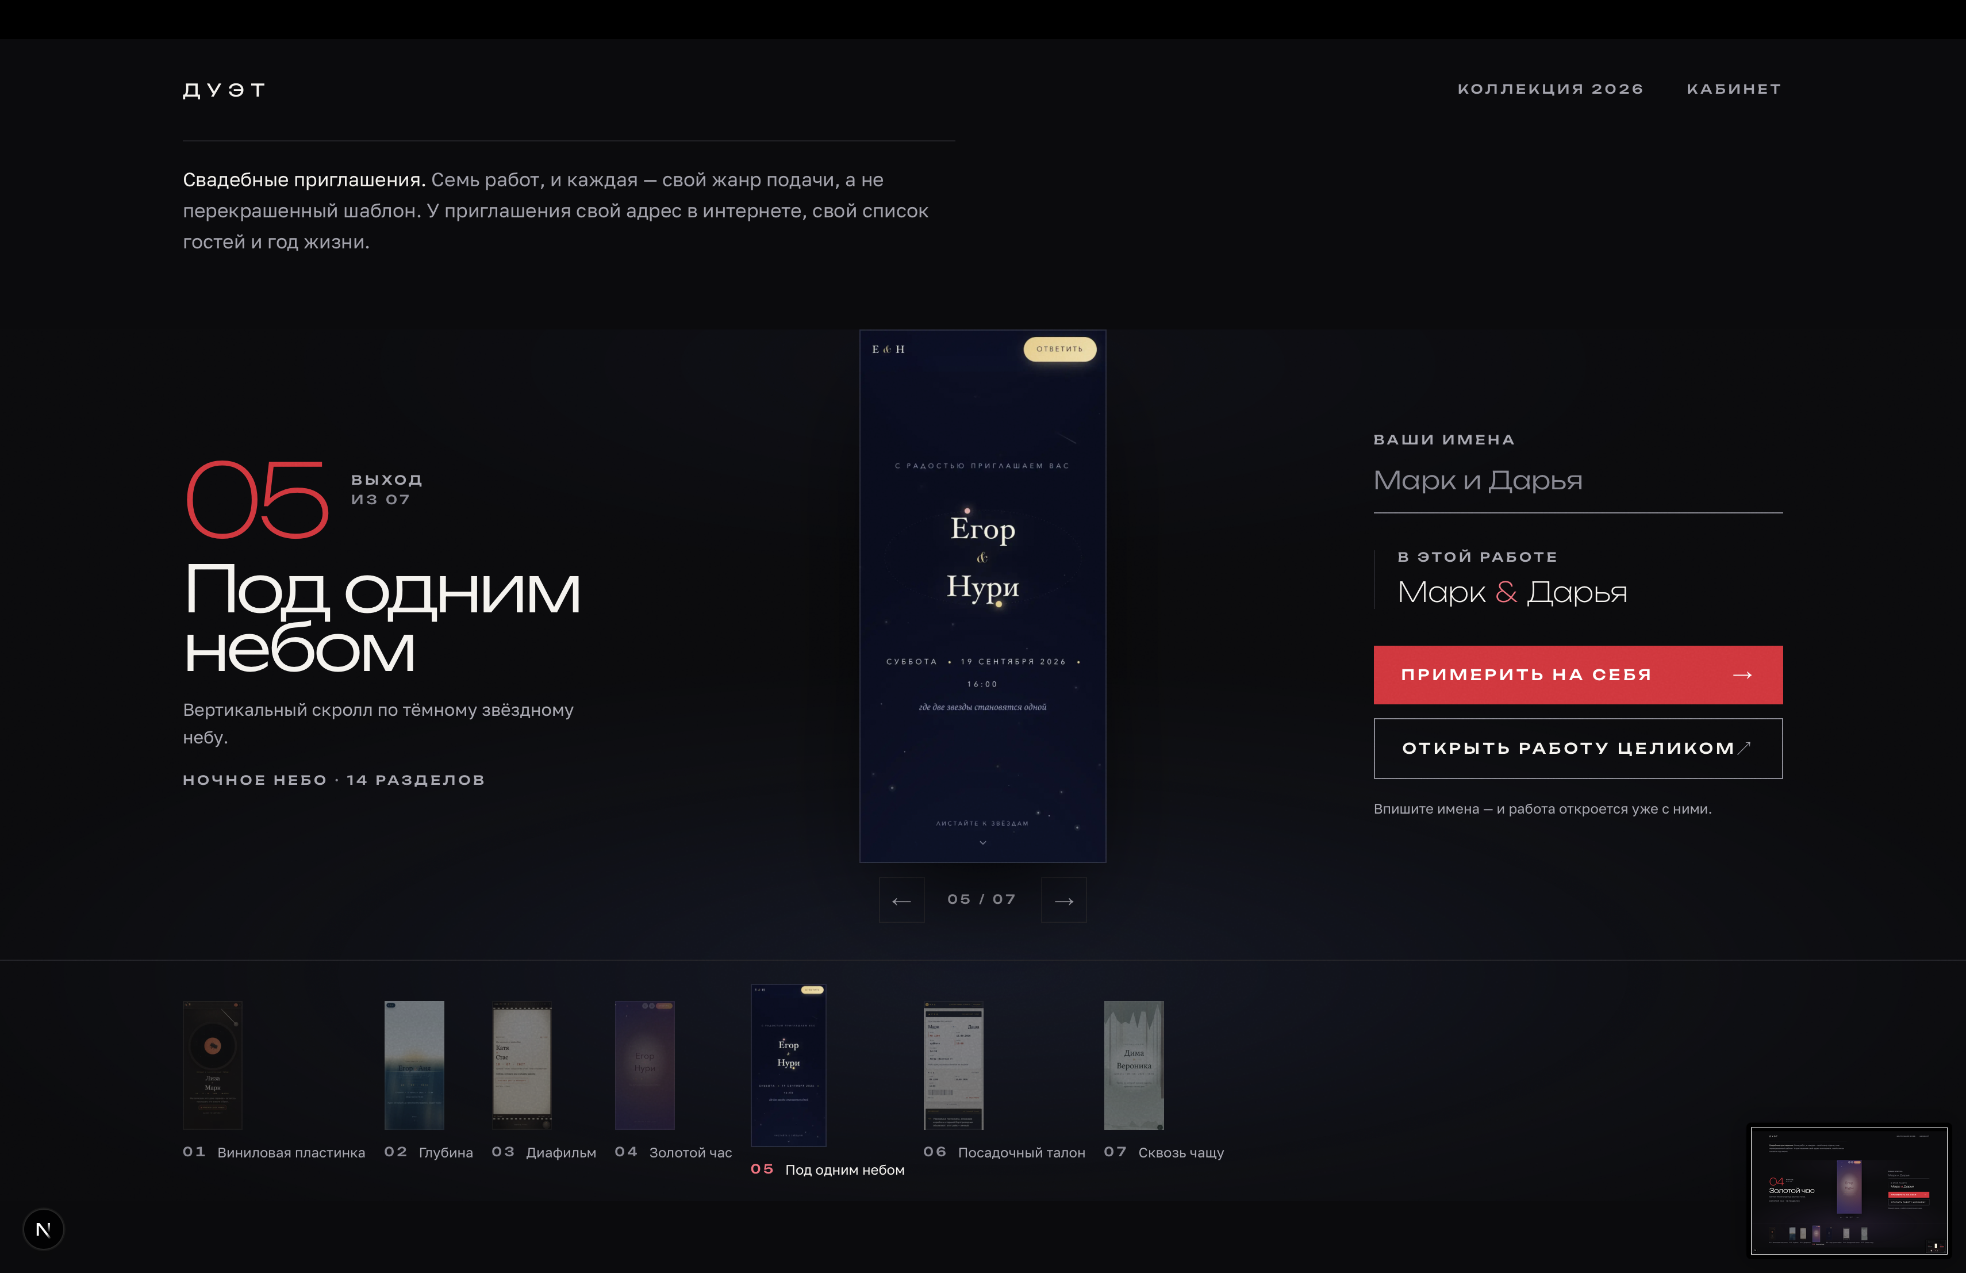The width and height of the screenshot is (1966, 1273).
Task: Click the ОТКРЫТЬ РАБОТУ ЦЕЛИКОМ button
Action: coord(1578,749)
